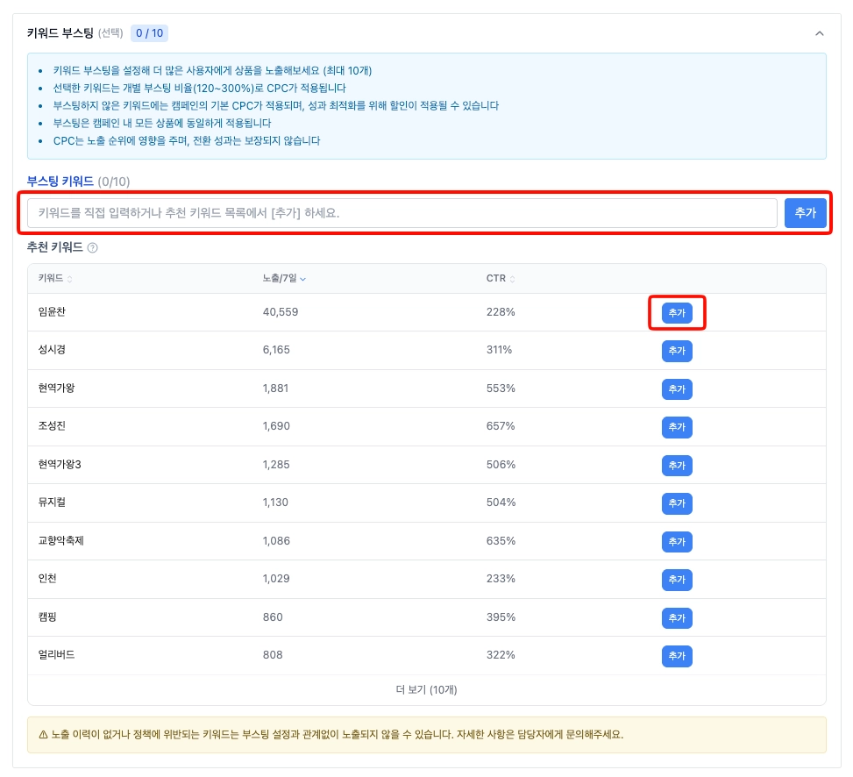The height and width of the screenshot is (777, 853).
Task: Add the 임윤찬 keyword
Action: (677, 313)
